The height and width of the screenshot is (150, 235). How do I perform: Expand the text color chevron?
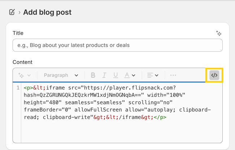click(x=134, y=75)
